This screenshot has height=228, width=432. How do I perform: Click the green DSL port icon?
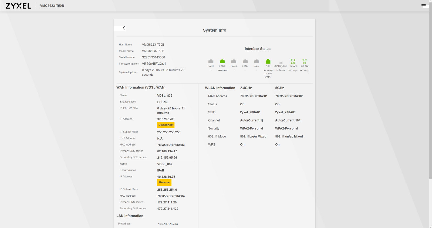point(268,61)
